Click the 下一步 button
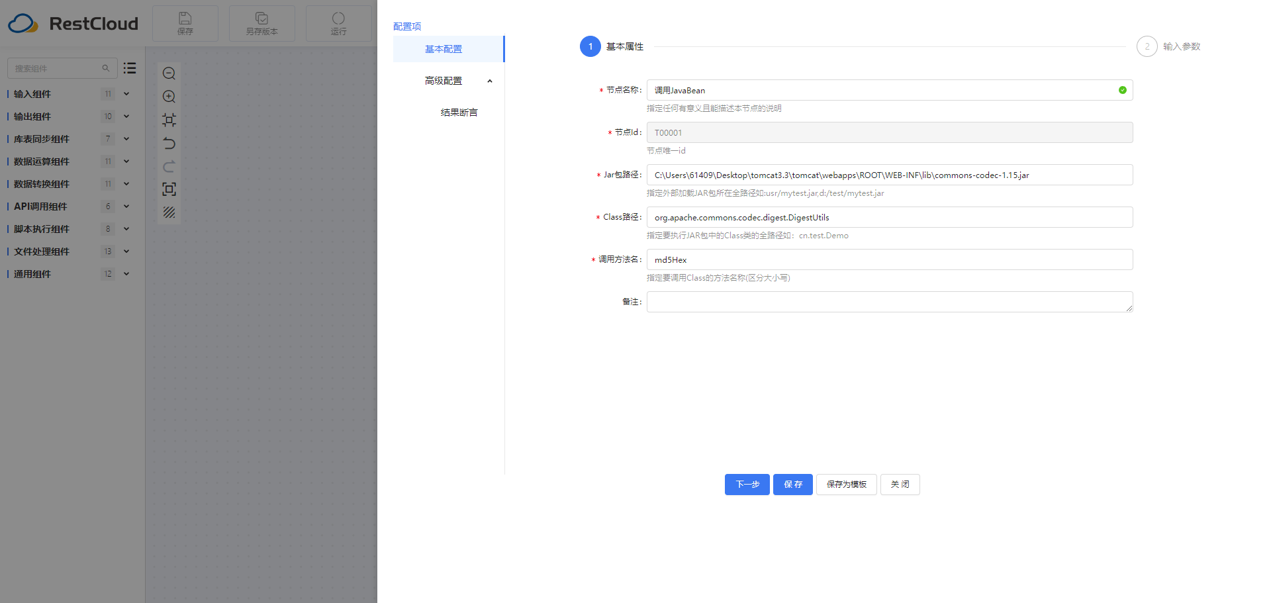The width and height of the screenshot is (1271, 603). (747, 485)
